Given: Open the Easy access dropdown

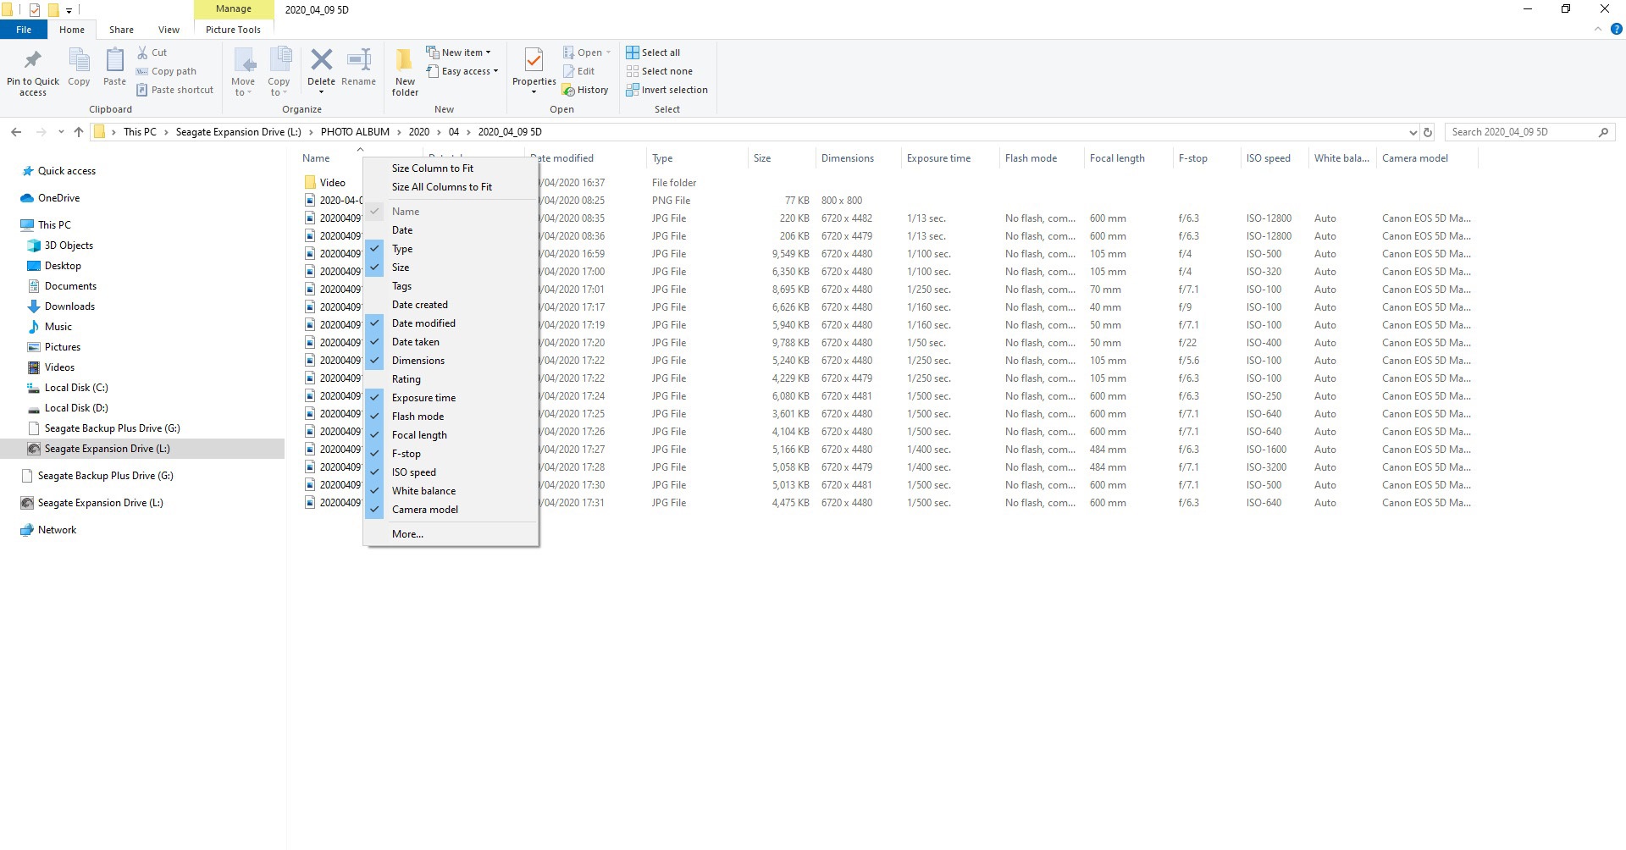Looking at the screenshot, I should pyautogui.click(x=462, y=71).
